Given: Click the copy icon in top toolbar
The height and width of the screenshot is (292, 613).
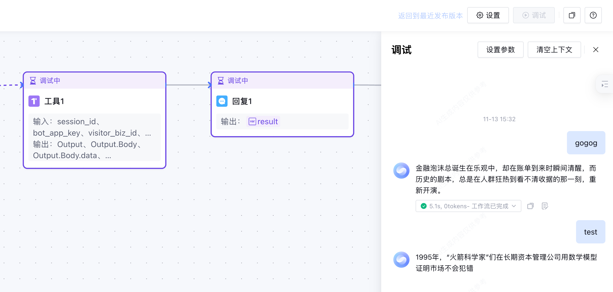Looking at the screenshot, I should [x=572, y=15].
